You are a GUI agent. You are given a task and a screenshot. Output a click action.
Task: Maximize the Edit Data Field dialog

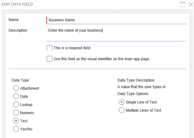[x=183, y=4]
